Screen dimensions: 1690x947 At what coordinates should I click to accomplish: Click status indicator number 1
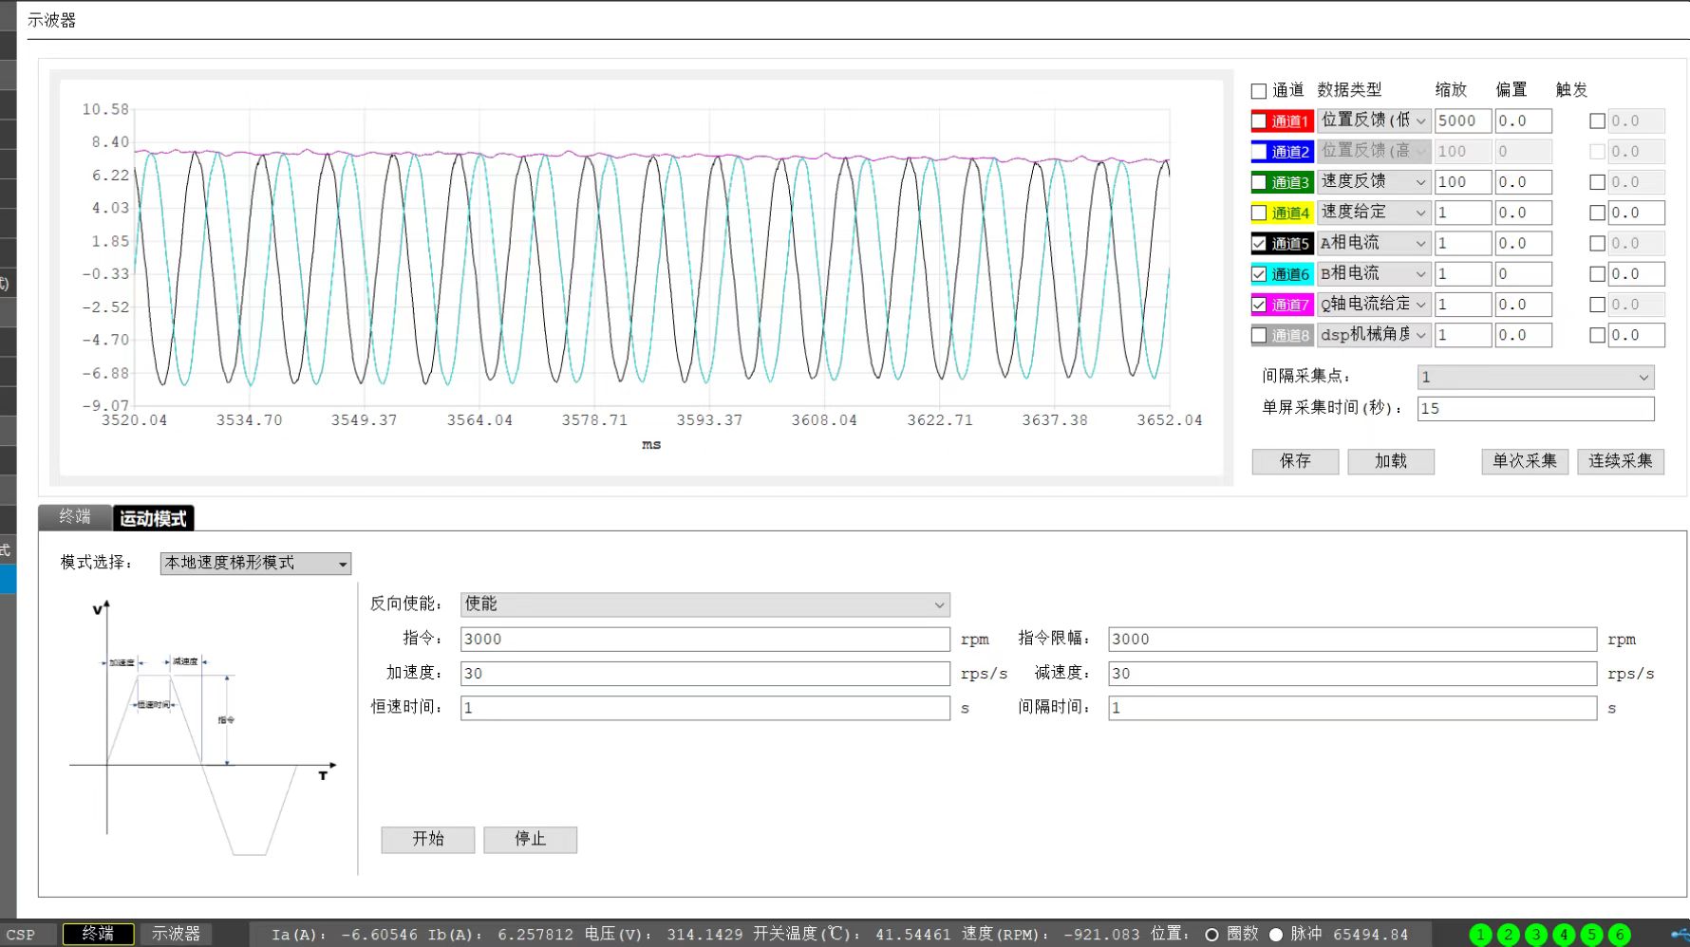click(1480, 935)
